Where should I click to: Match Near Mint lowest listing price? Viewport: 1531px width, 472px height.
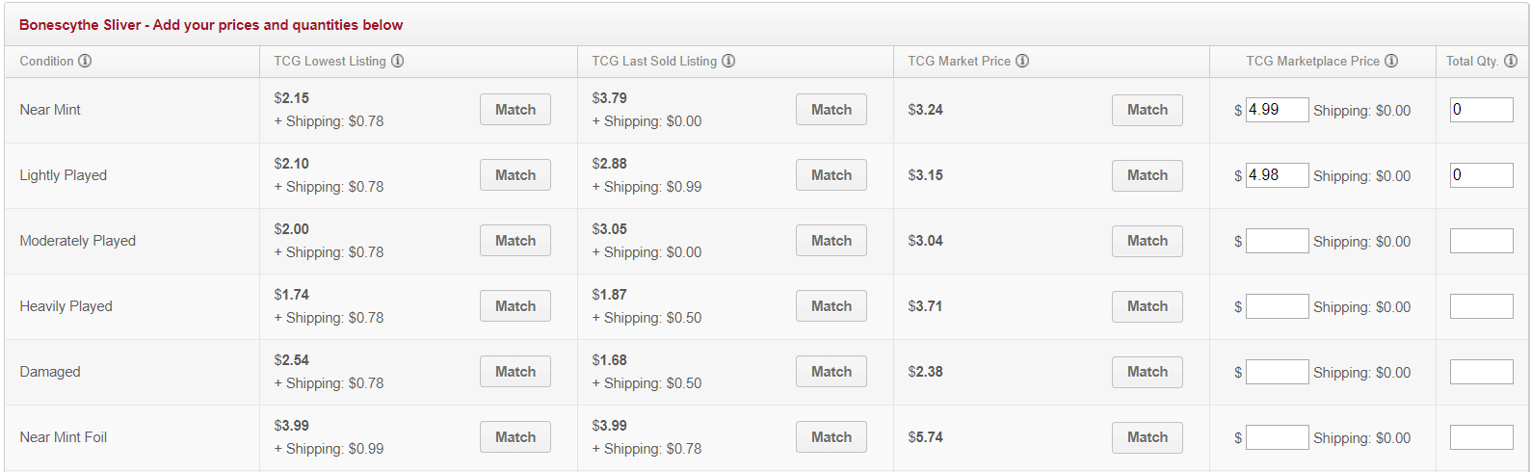[515, 110]
